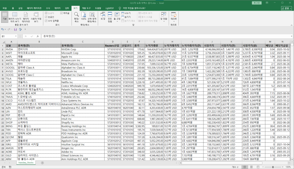
Task: Open the Undo history dropdown arrow
Action: pyautogui.click(x=5, y=29)
